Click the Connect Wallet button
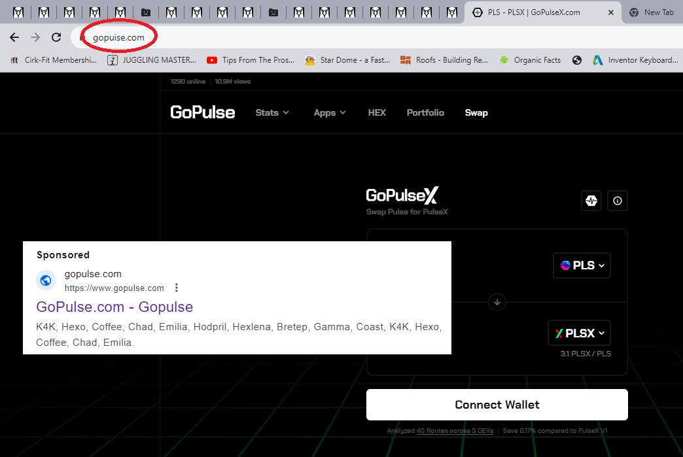 (x=497, y=404)
